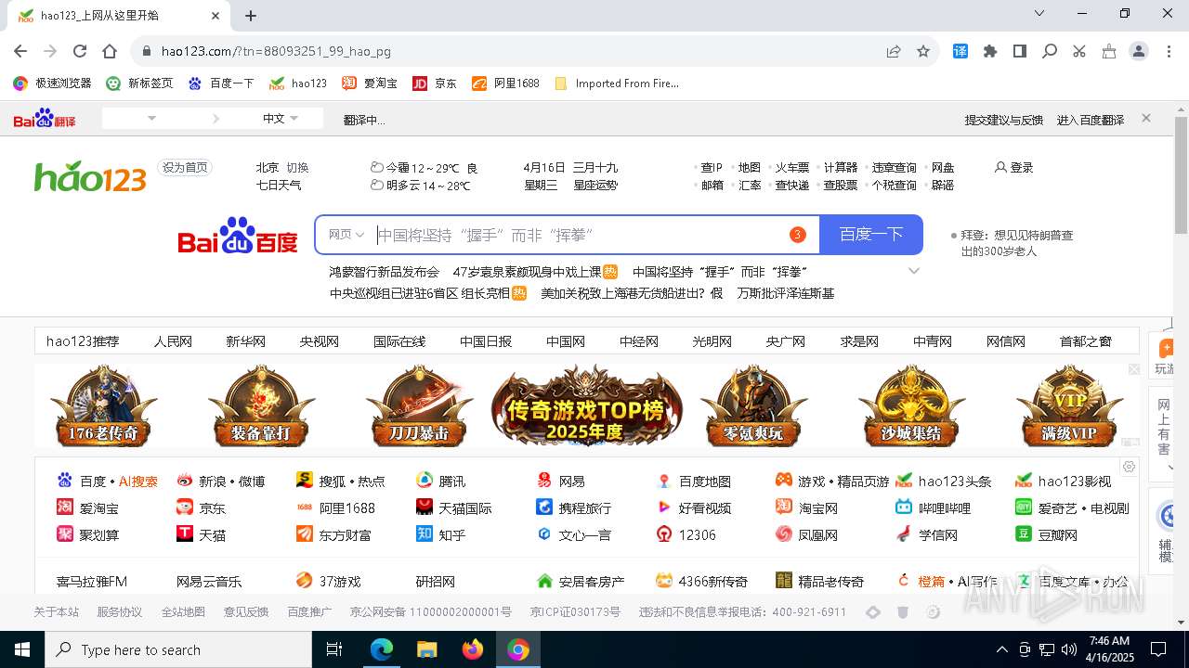Click the 登录 login link
This screenshot has width=1189, height=668.
pyautogui.click(x=1014, y=167)
